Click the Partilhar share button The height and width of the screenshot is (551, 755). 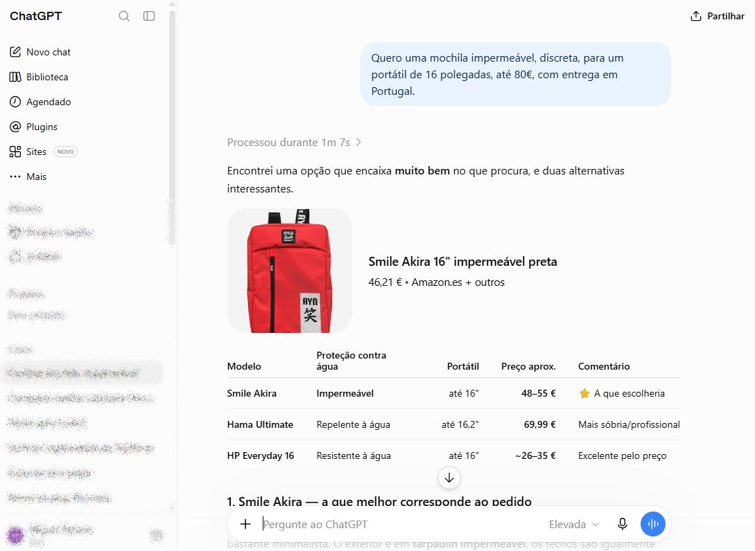click(717, 16)
